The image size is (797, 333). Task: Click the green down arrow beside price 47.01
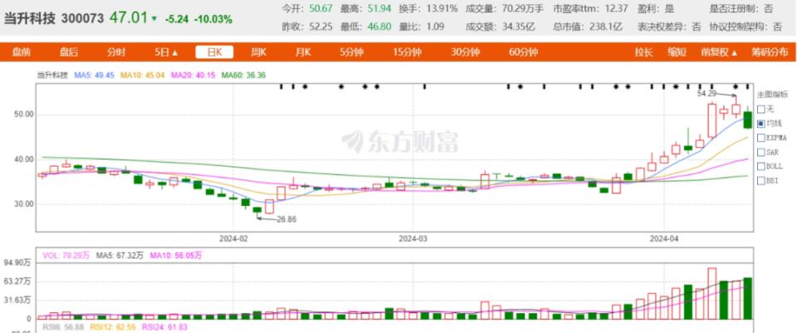point(154,19)
